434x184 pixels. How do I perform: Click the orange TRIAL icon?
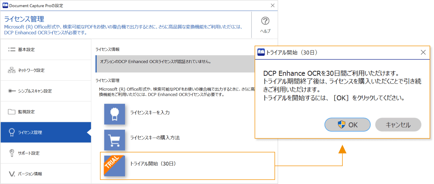point(115,166)
